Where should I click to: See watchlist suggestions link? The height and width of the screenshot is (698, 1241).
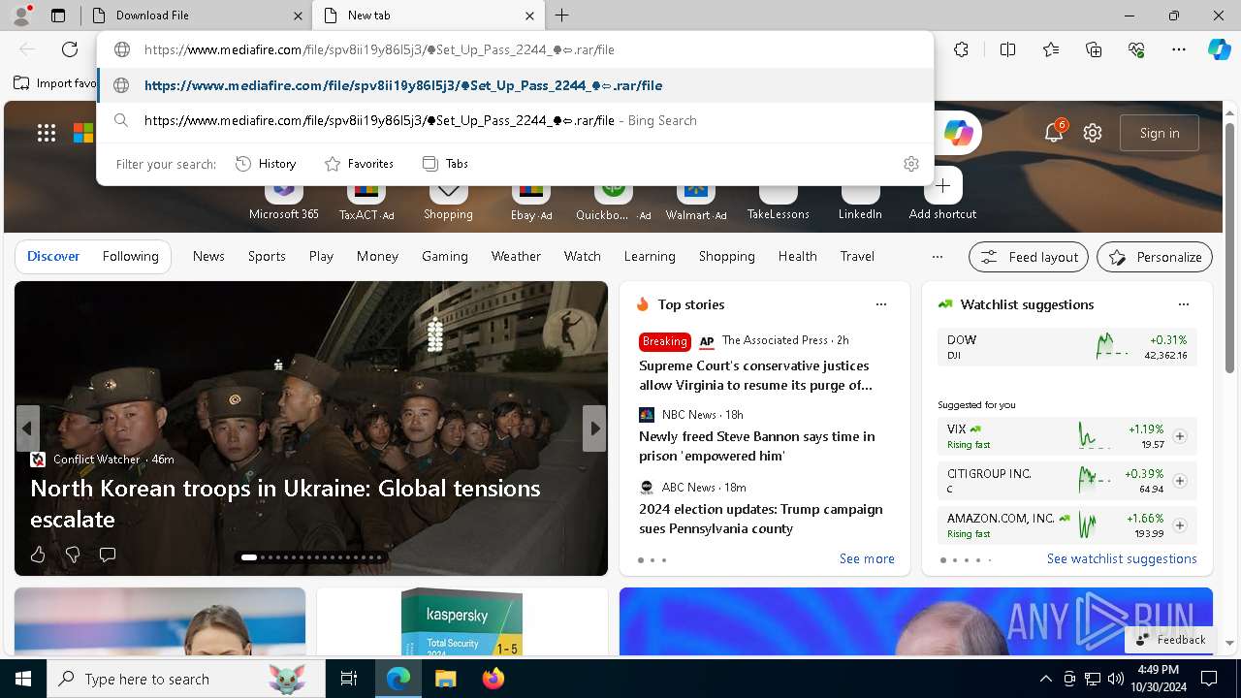[1122, 558]
